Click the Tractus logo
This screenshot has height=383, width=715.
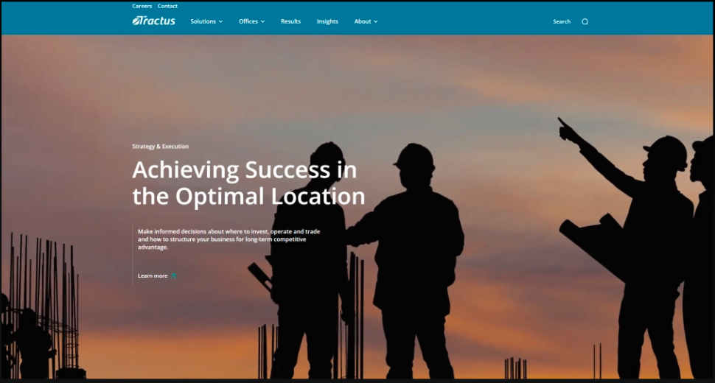[x=153, y=21]
